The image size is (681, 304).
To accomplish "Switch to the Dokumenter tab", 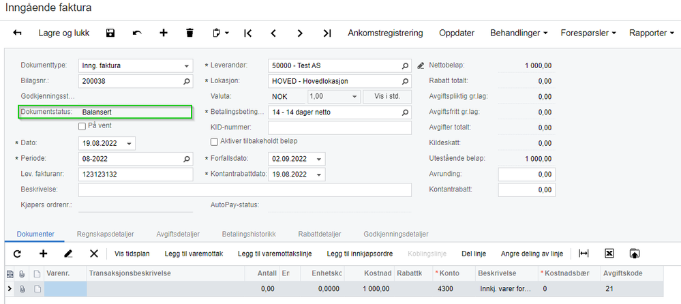I will (x=35, y=234).
